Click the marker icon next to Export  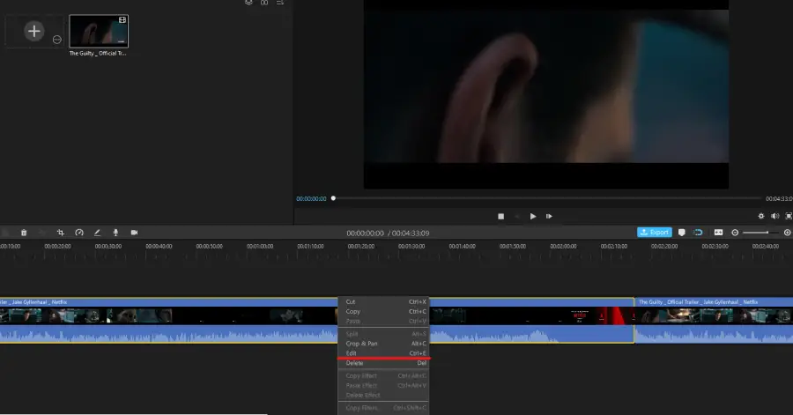point(682,233)
